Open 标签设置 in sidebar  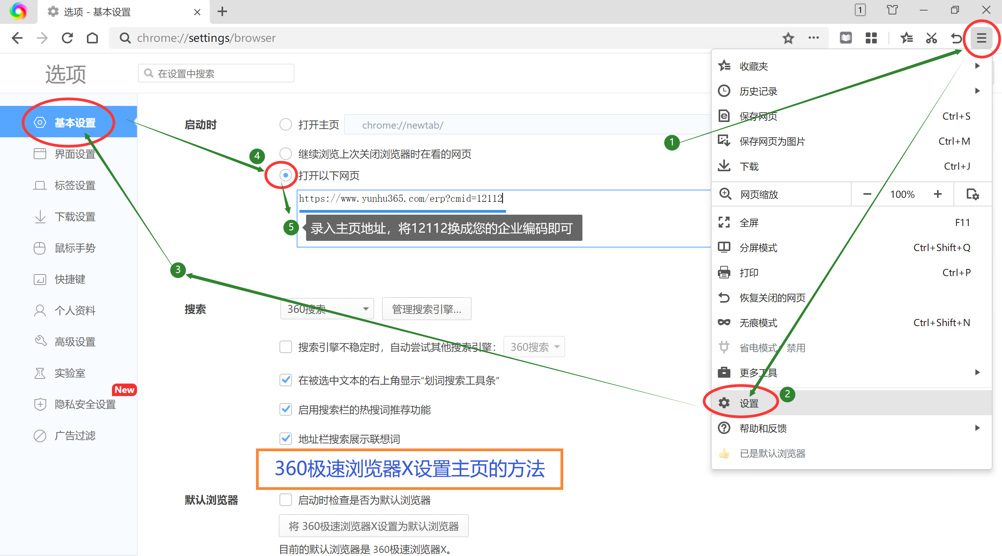pos(68,185)
